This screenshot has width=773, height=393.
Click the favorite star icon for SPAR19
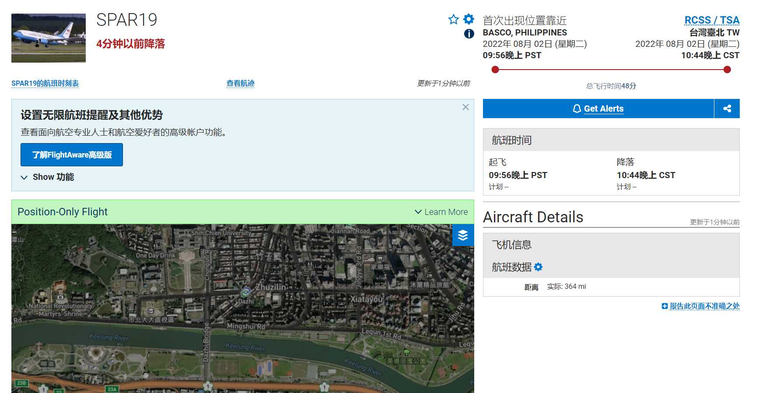(453, 19)
